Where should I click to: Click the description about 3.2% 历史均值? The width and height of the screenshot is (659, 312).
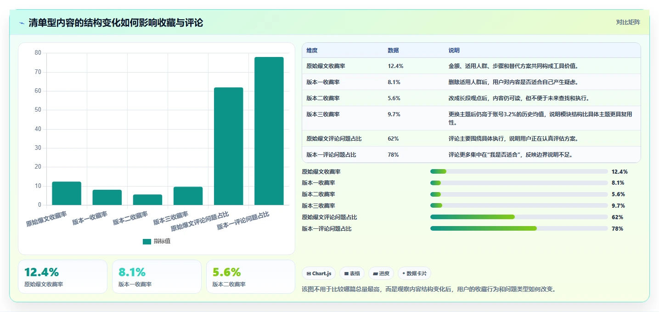(x=541, y=118)
